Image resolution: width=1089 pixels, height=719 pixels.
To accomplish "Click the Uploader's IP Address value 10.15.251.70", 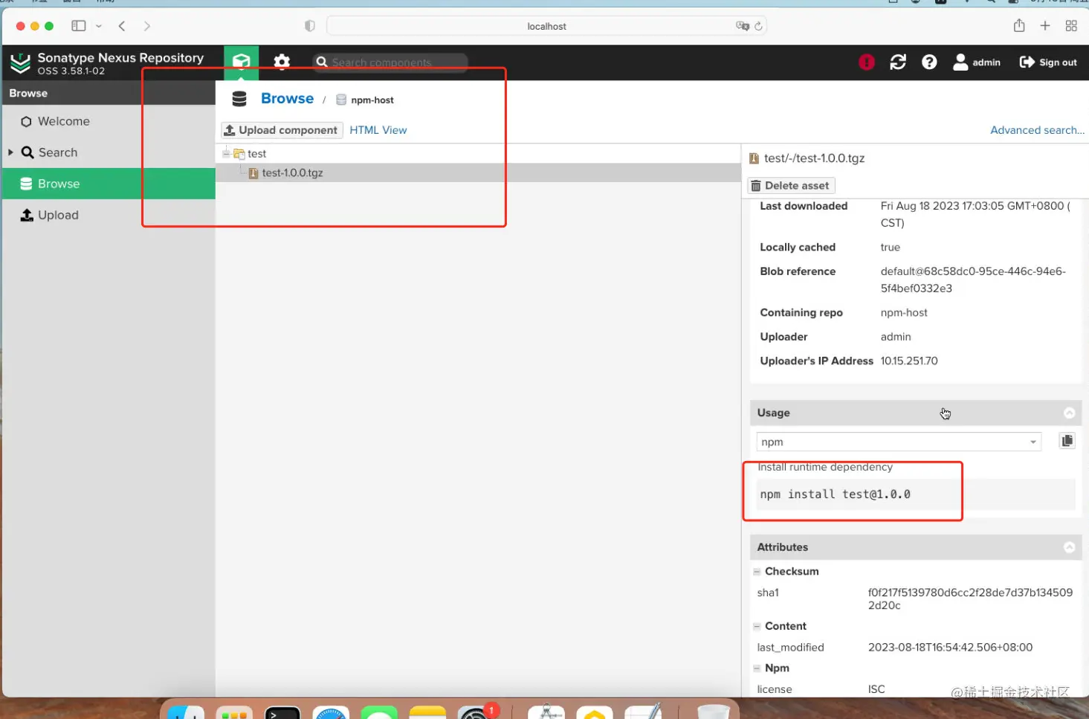I will tap(909, 361).
